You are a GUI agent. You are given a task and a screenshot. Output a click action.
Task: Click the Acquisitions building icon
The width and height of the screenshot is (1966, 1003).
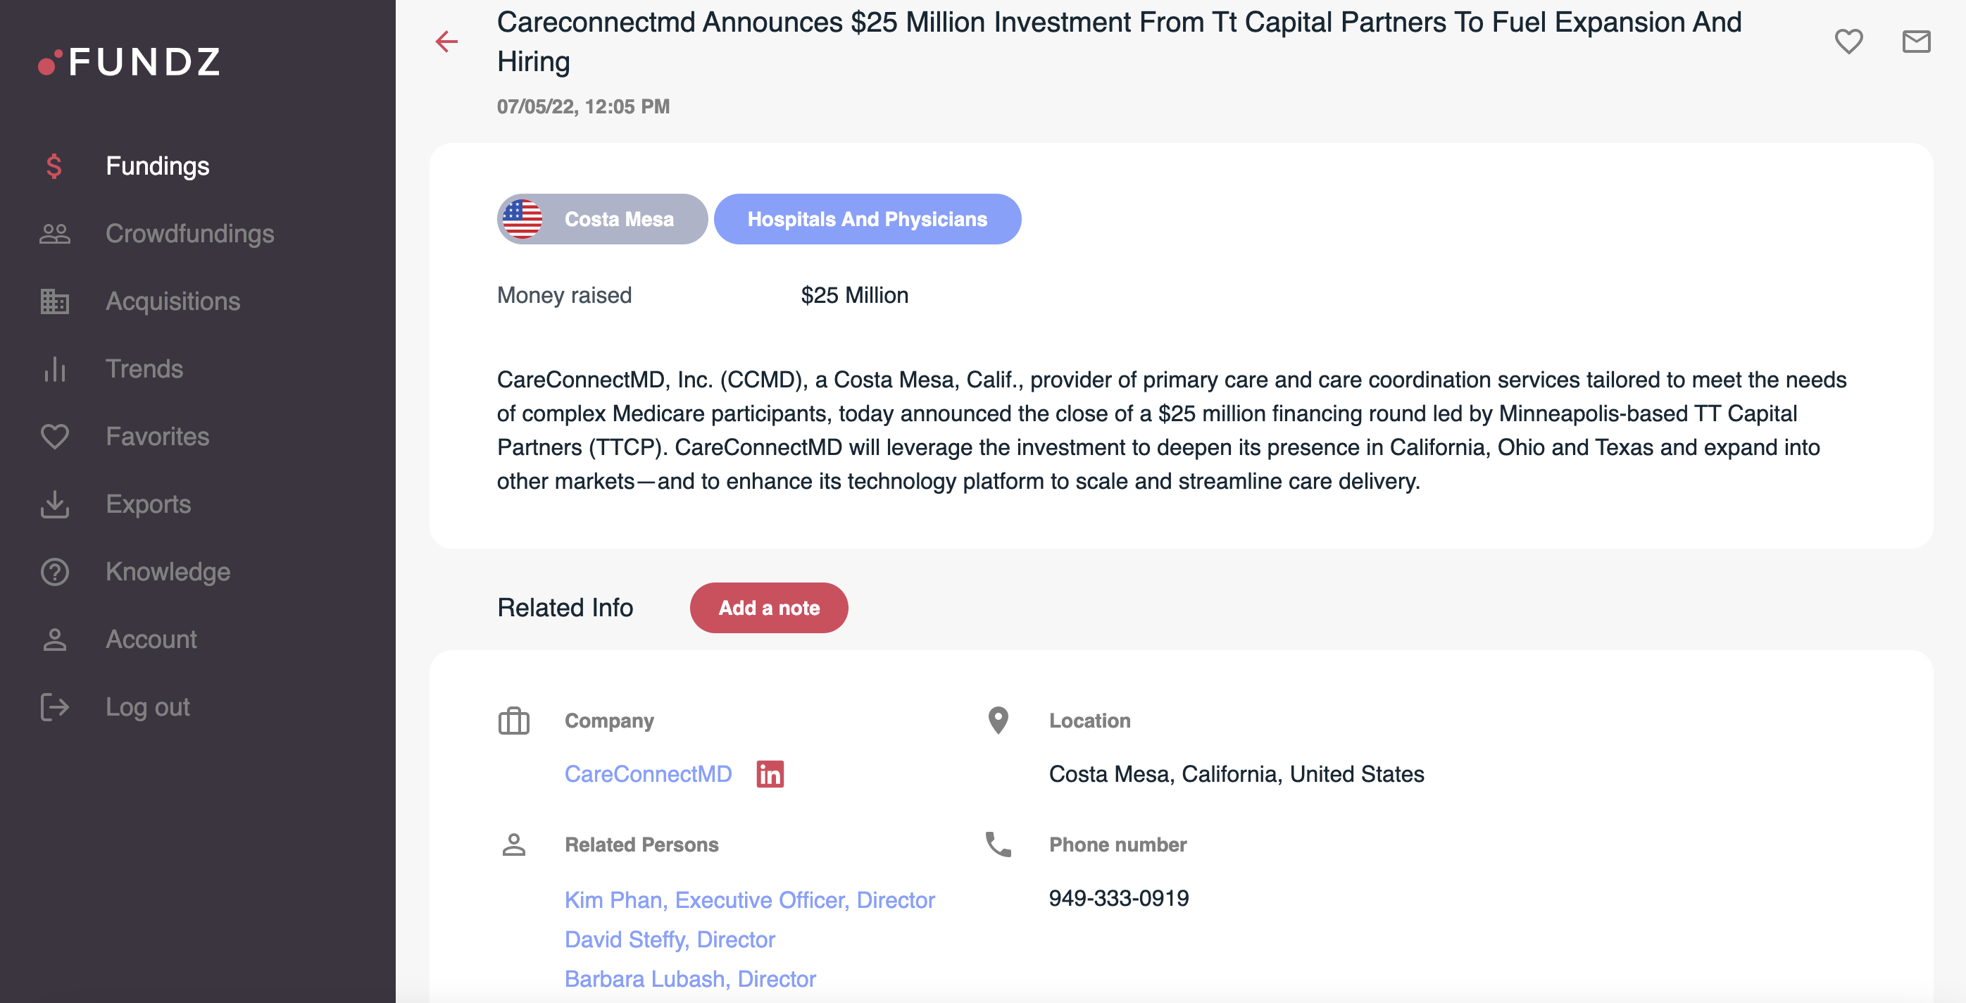(54, 301)
